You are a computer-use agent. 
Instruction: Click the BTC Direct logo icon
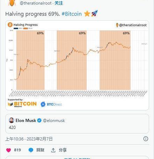point(43,104)
